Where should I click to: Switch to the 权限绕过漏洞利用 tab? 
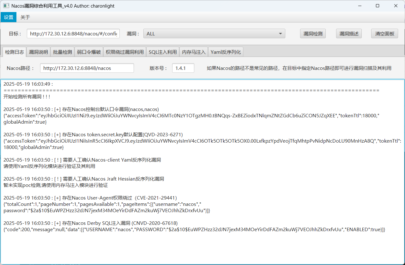click(x=125, y=52)
